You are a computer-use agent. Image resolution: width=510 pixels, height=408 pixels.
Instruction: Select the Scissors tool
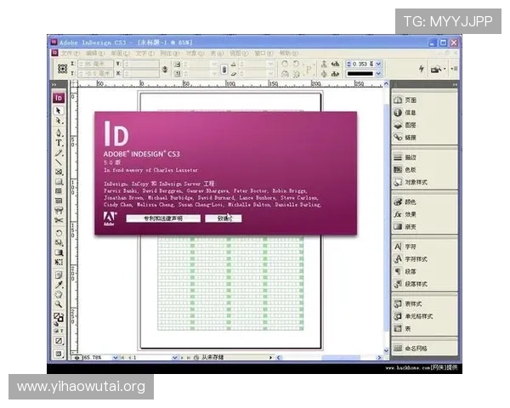click(x=59, y=219)
